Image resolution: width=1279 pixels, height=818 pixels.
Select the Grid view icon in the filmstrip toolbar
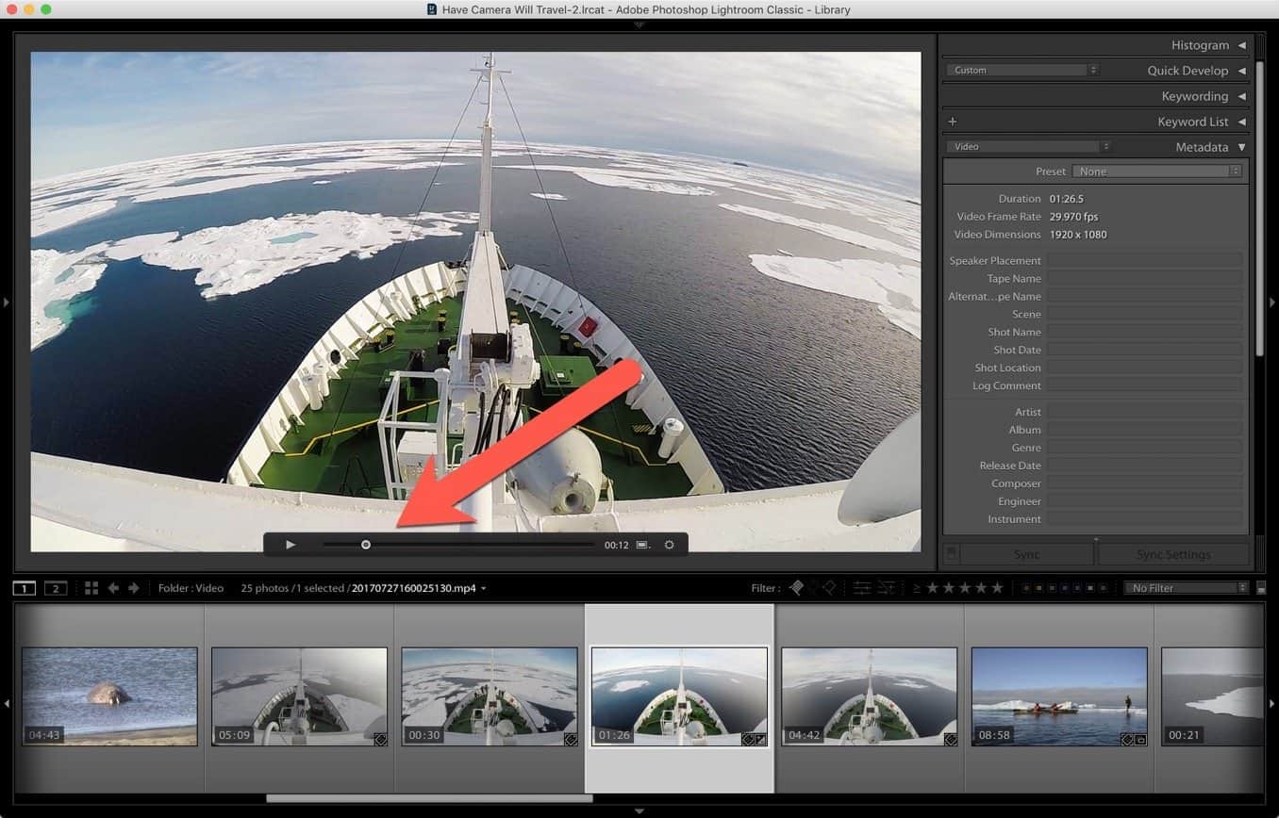point(91,587)
